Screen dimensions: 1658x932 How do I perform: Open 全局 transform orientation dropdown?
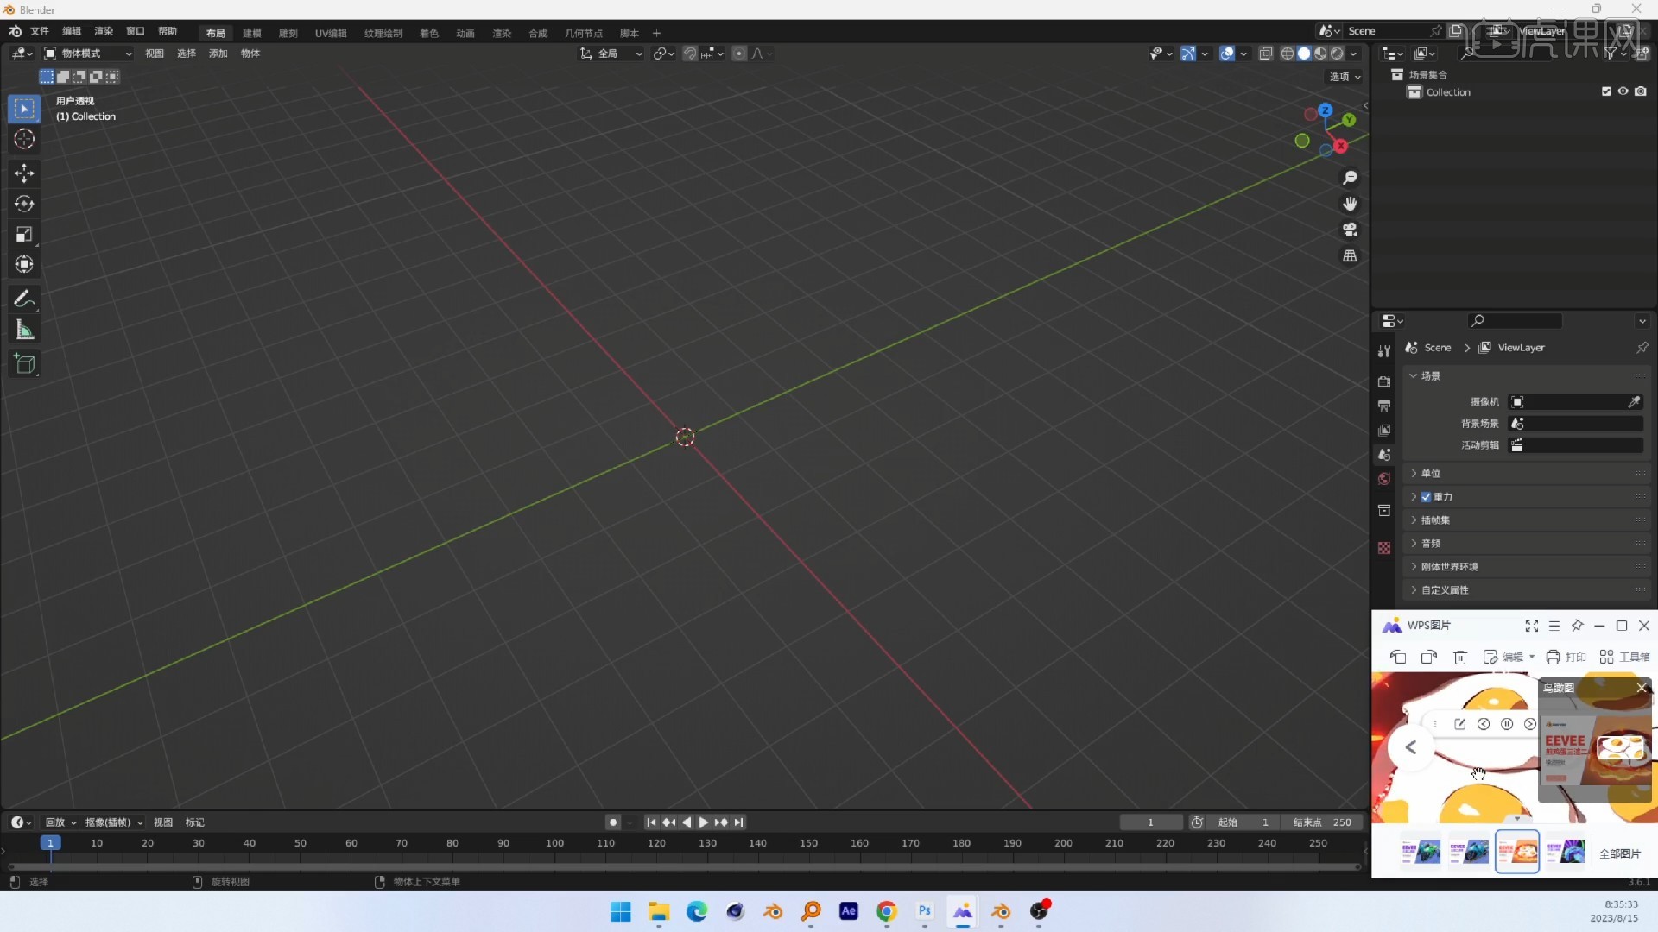[x=611, y=54]
